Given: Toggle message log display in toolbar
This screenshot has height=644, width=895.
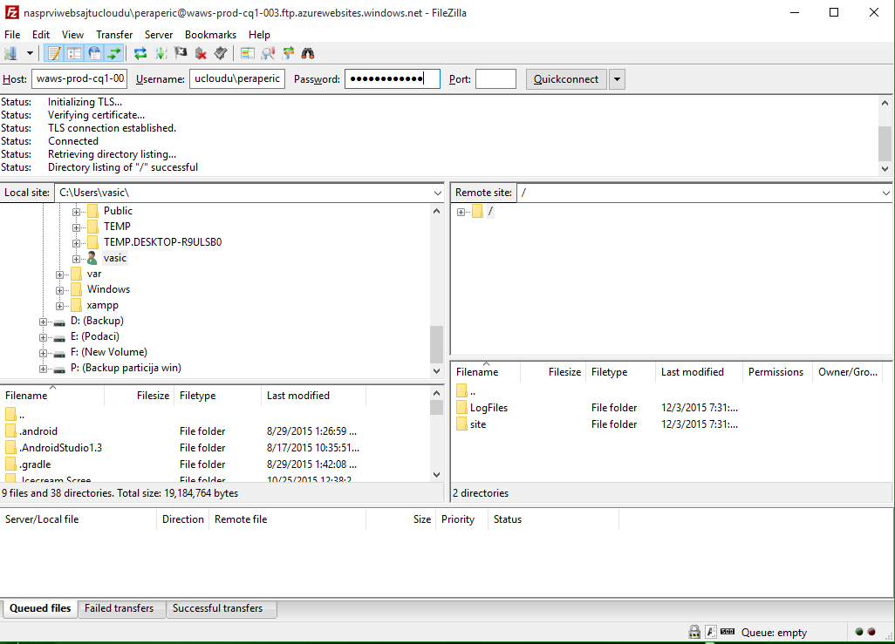Looking at the screenshot, I should pyautogui.click(x=54, y=54).
